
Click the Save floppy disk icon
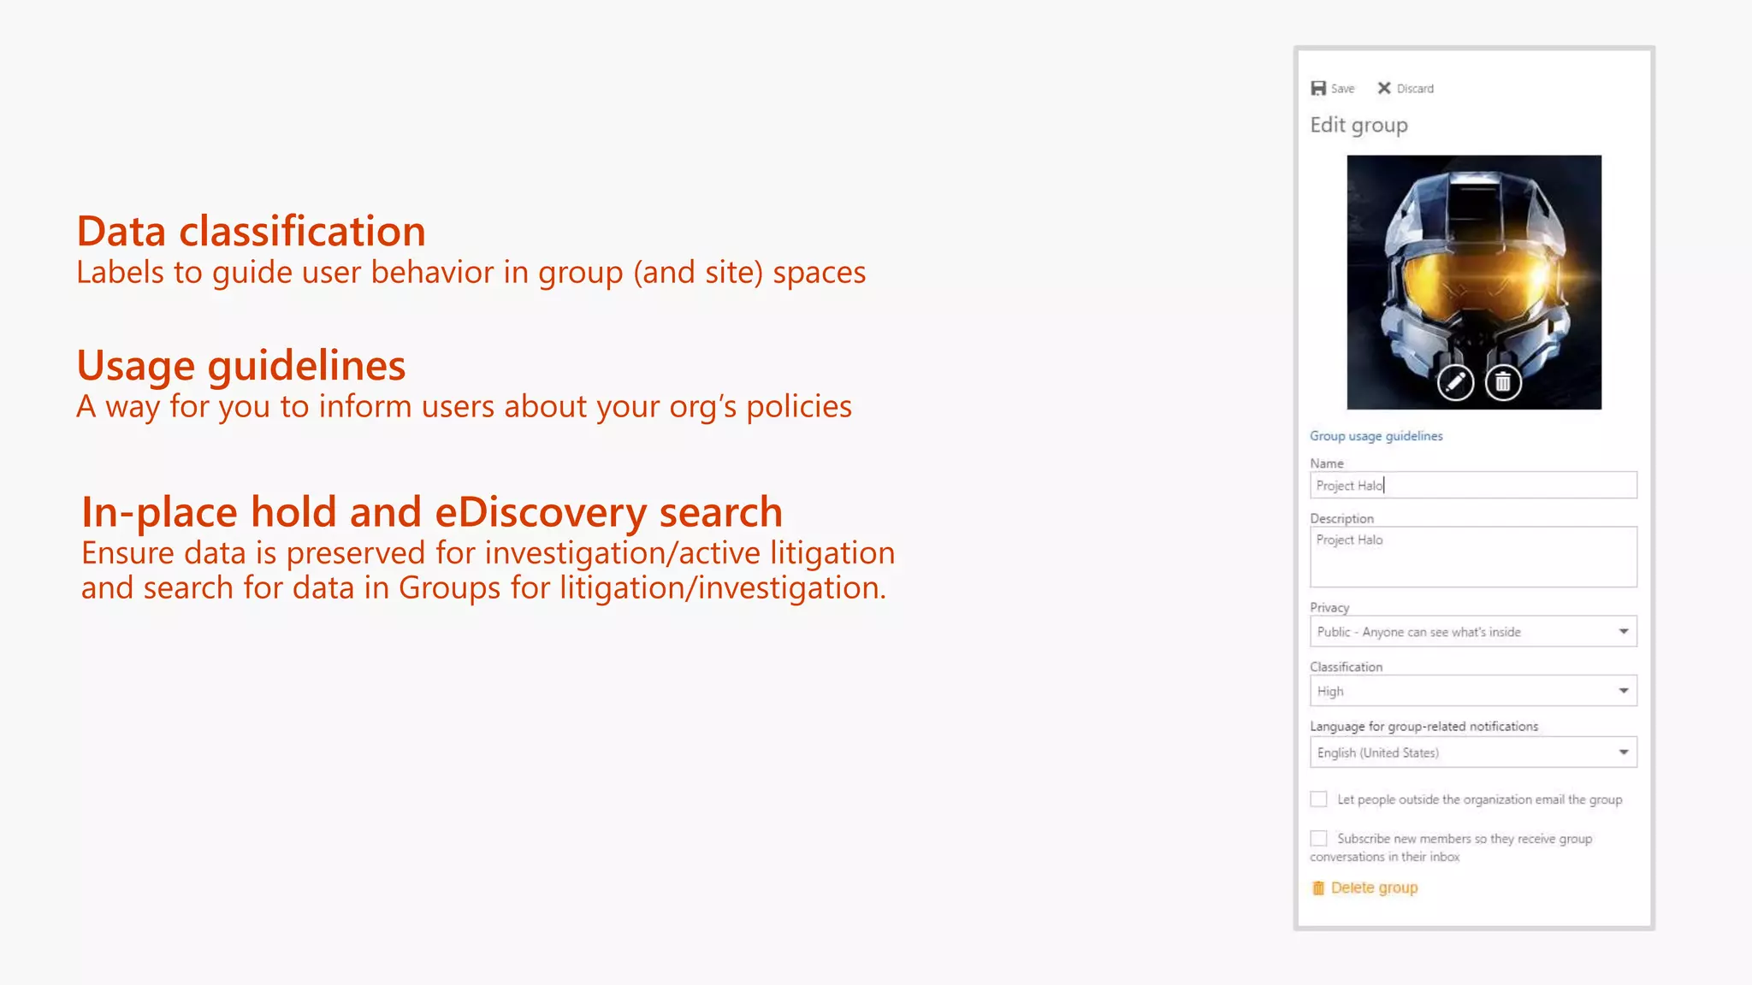click(x=1318, y=88)
